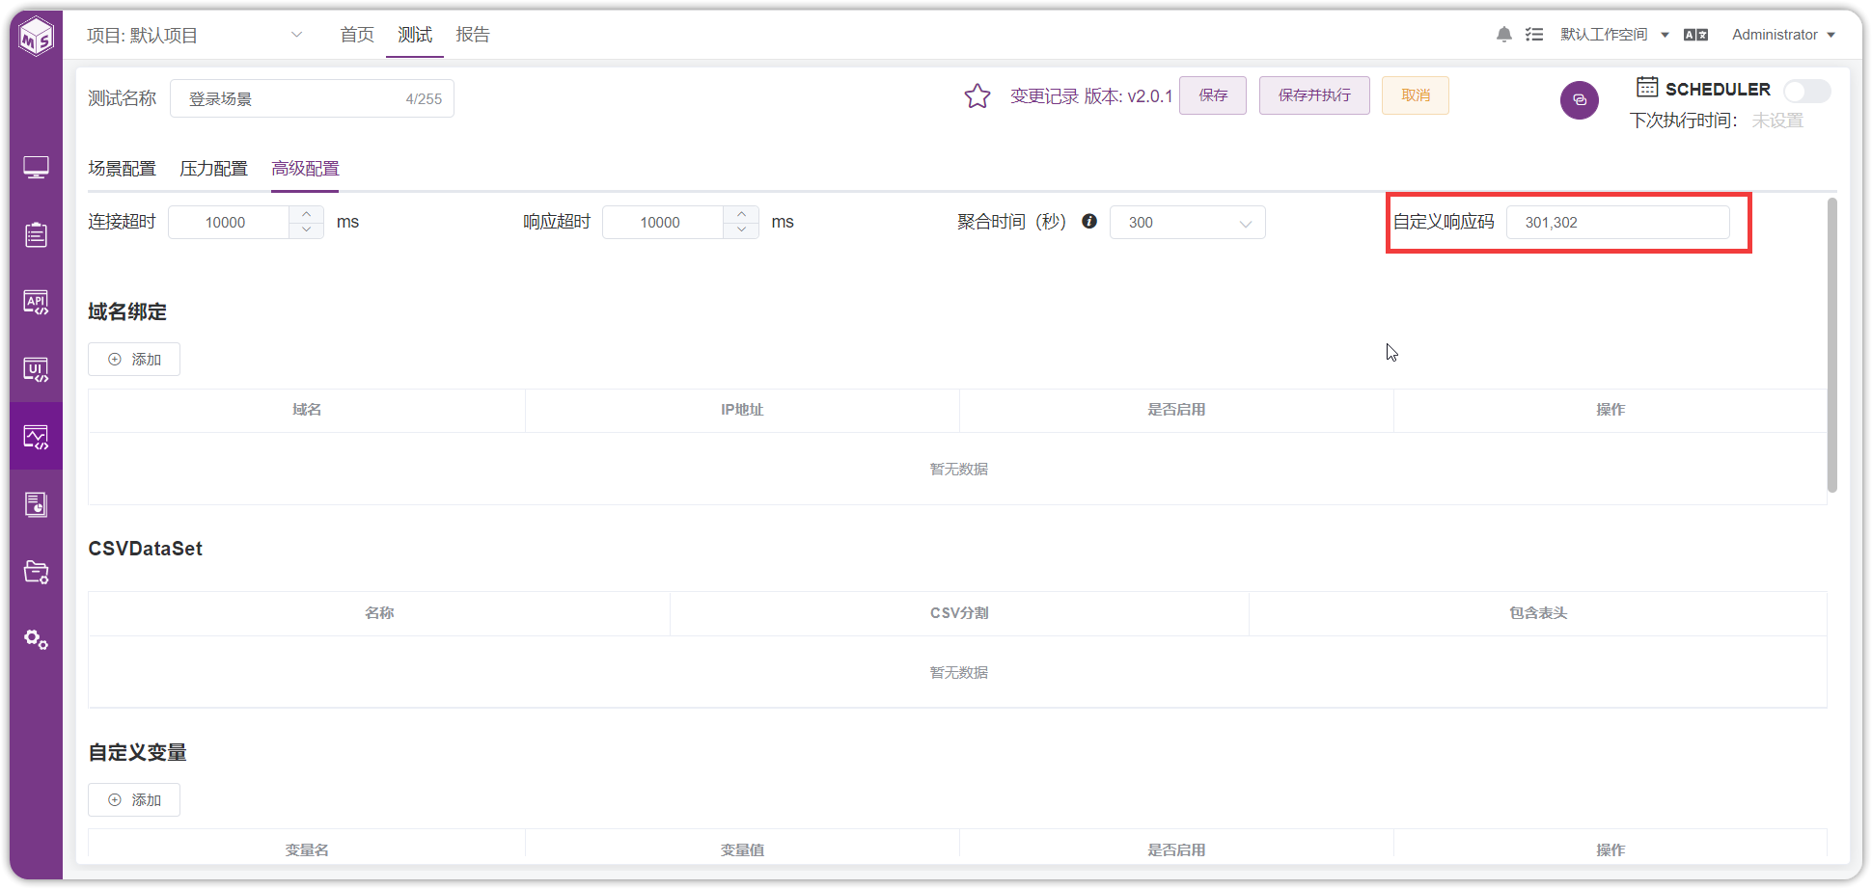The image size is (1872, 889).
Task: Toggle the SCHEDULER switch
Action: tap(1806, 91)
